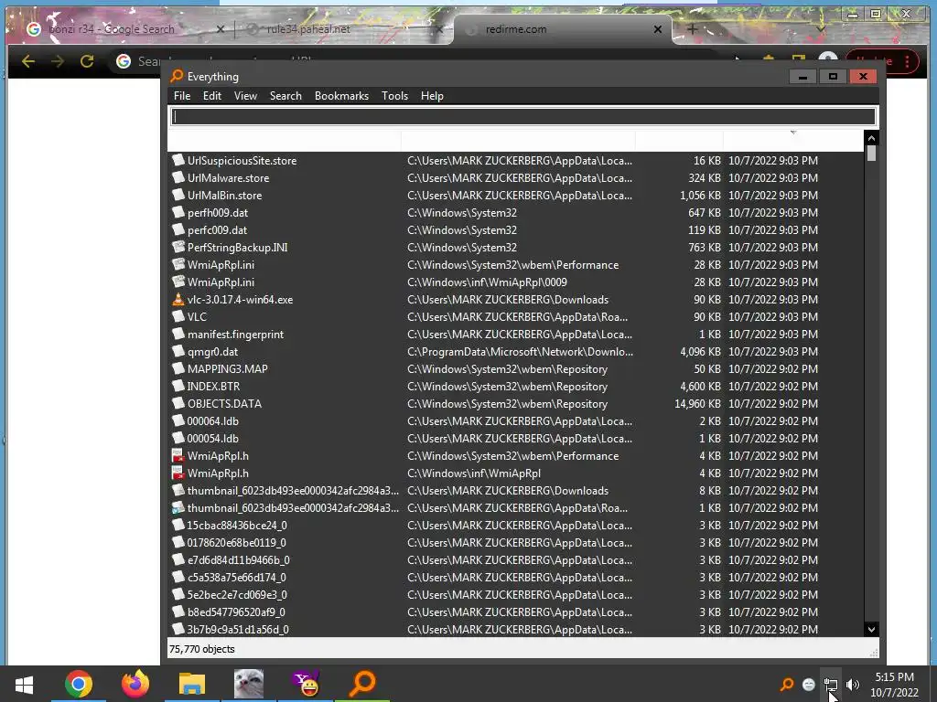Open a new tab in Chrome

click(x=693, y=28)
